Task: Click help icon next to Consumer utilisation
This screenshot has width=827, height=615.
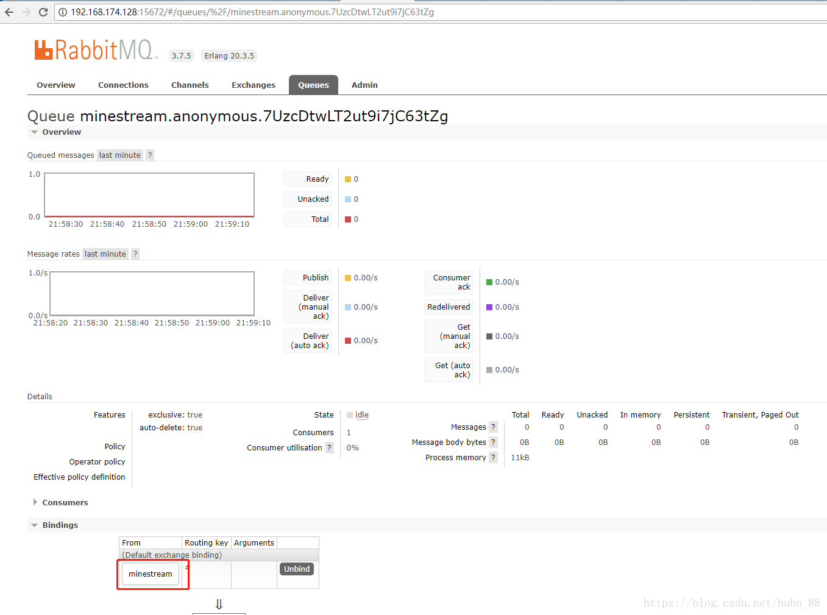Action: (329, 448)
